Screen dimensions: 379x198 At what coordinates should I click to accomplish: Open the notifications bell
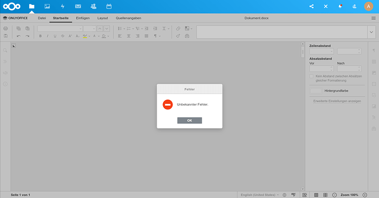click(340, 6)
